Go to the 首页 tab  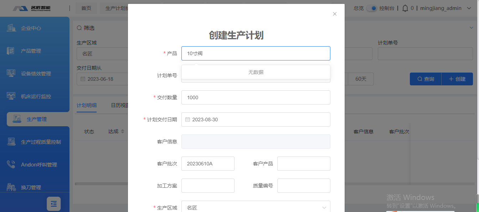(86, 8)
